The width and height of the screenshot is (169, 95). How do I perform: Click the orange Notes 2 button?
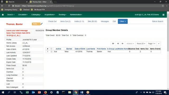36,24
